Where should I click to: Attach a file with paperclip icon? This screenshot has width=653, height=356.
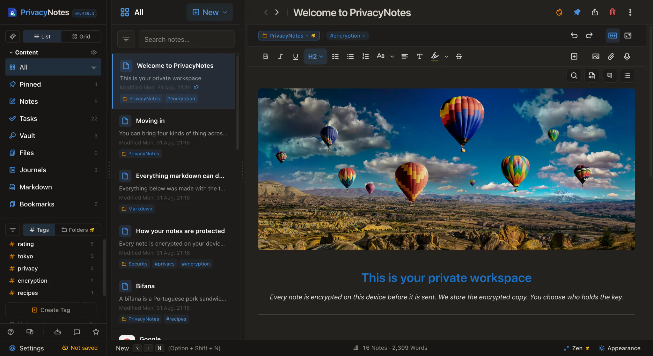(x=611, y=56)
